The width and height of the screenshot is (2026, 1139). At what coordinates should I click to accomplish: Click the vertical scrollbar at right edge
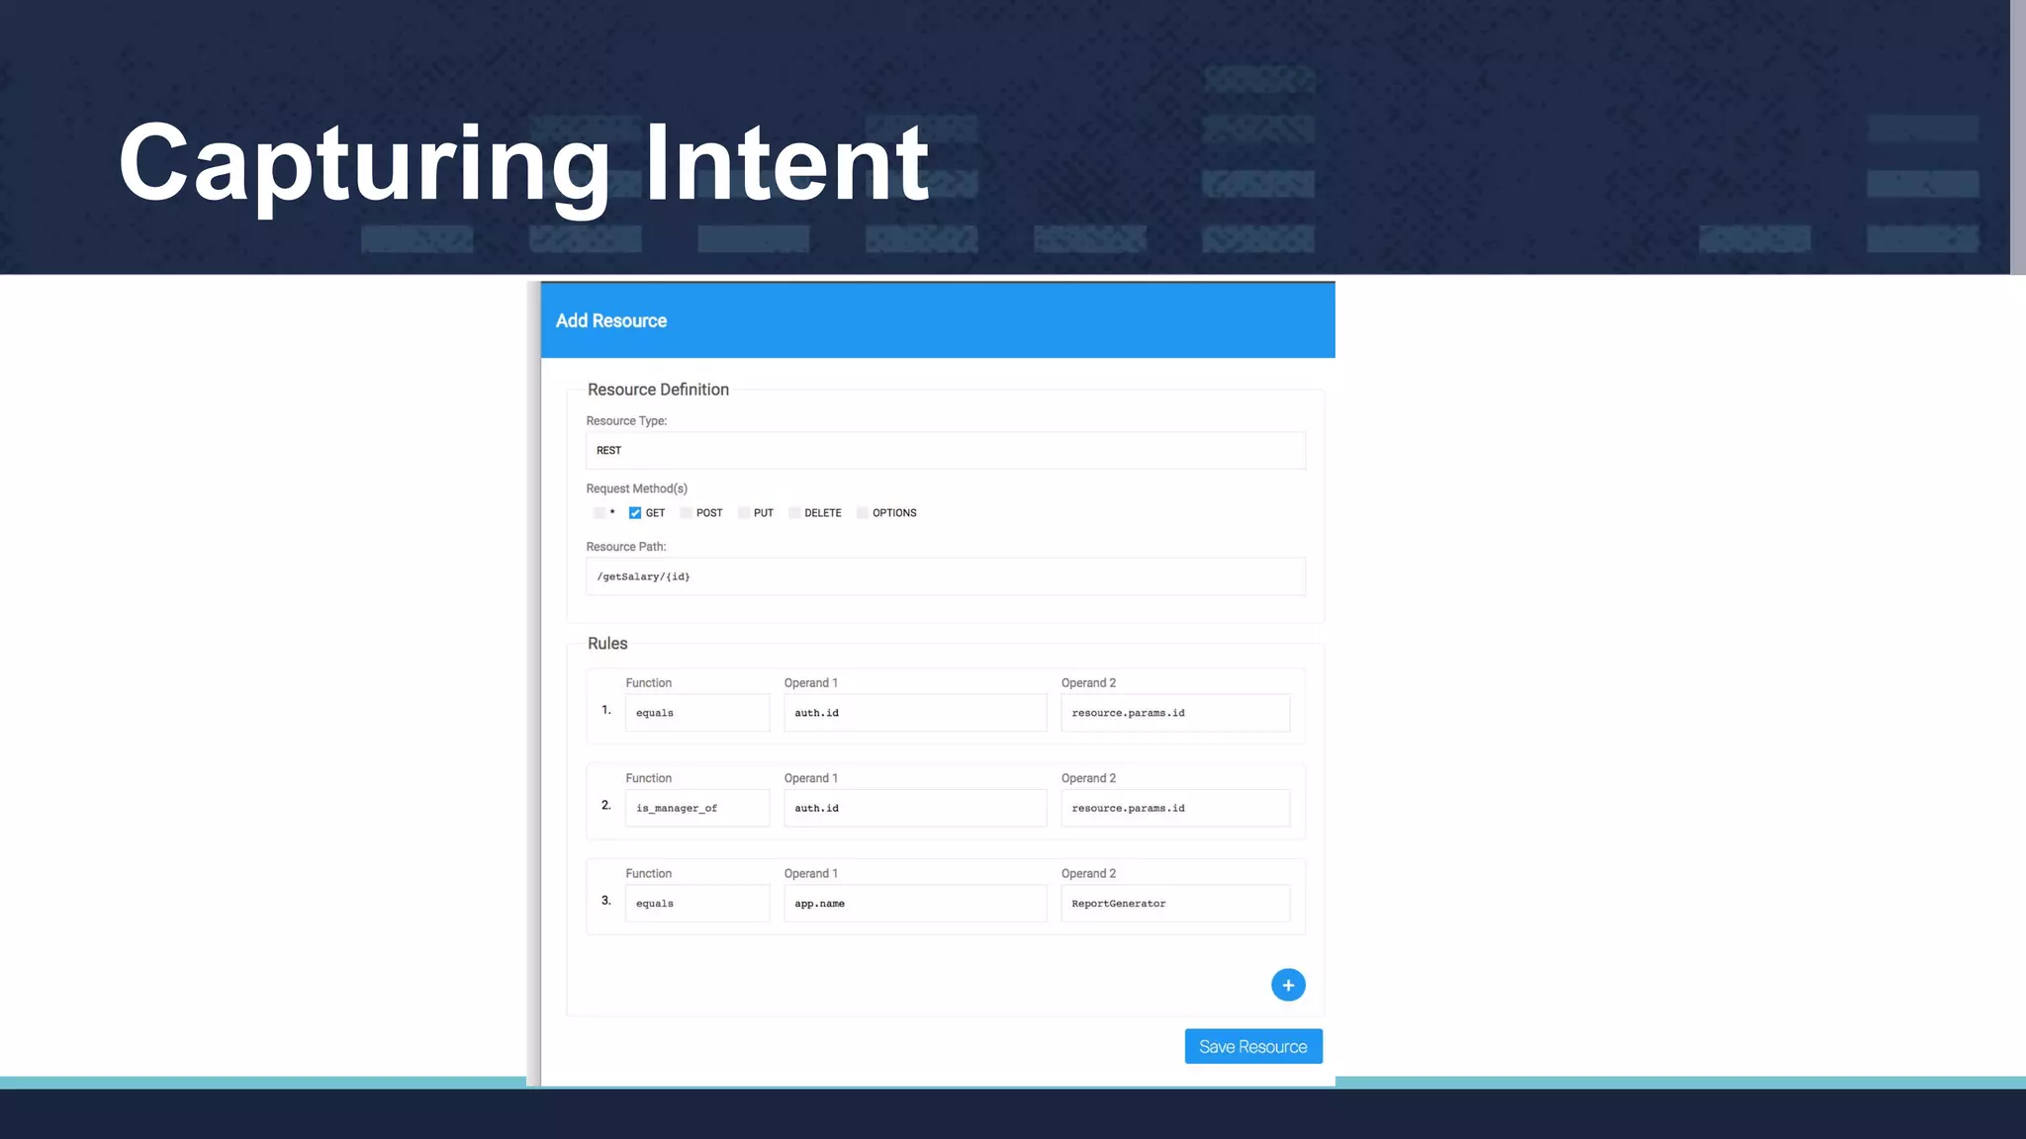pyautogui.click(x=2018, y=137)
